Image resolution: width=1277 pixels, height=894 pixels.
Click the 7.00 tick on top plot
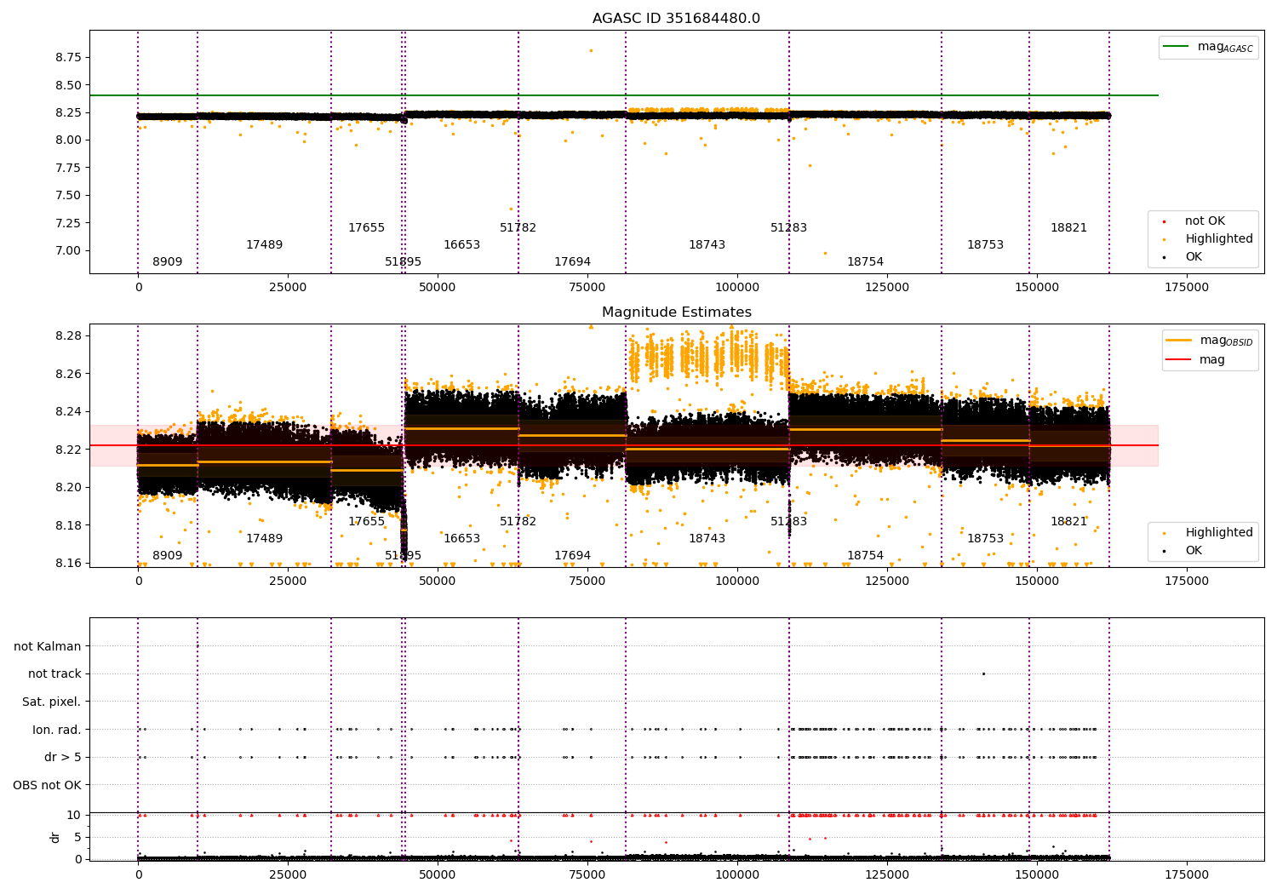68,250
